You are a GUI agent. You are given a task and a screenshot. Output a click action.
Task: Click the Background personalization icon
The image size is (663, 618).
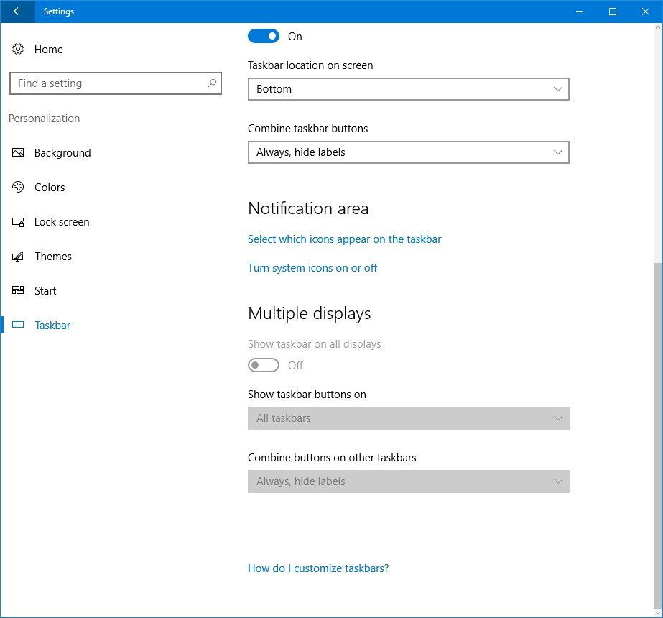(x=17, y=152)
